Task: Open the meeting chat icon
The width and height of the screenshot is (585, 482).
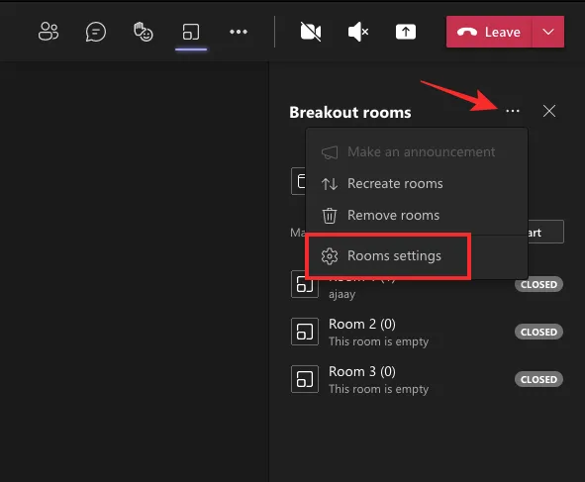Action: (x=96, y=32)
